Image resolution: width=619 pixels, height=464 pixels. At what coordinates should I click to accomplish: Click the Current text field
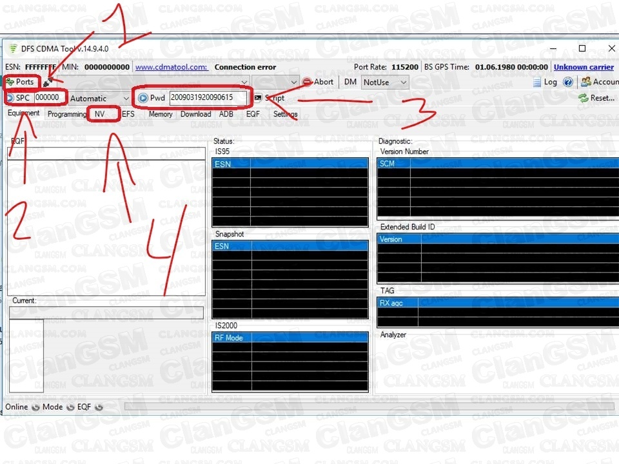(x=106, y=313)
